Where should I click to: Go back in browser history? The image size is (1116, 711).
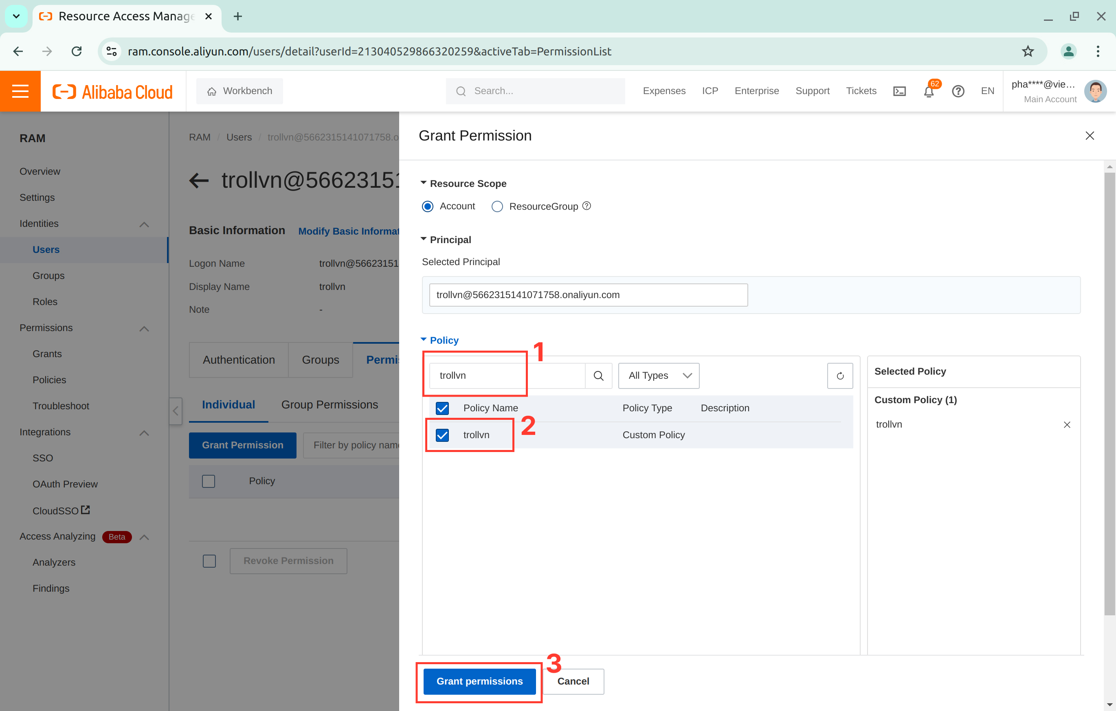point(18,51)
